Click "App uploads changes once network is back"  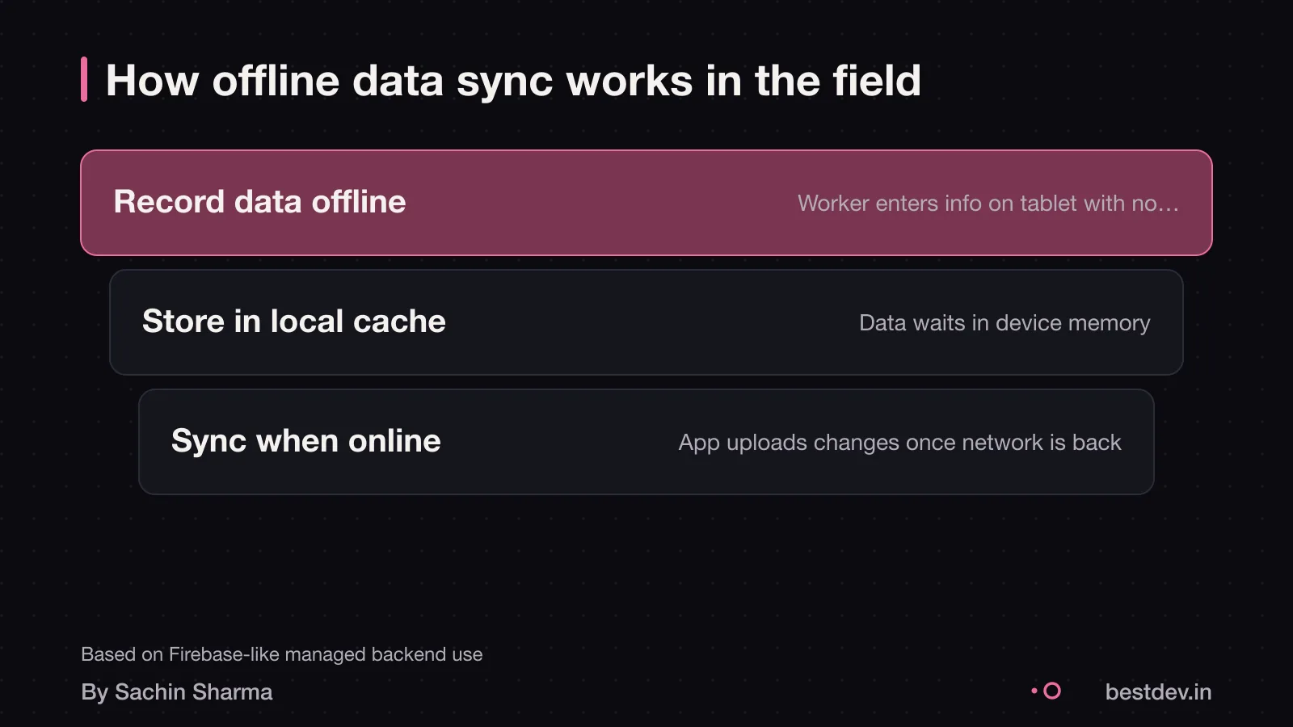point(900,443)
